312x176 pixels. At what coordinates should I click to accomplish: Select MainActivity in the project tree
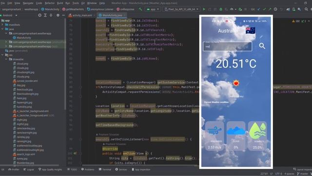(22, 38)
